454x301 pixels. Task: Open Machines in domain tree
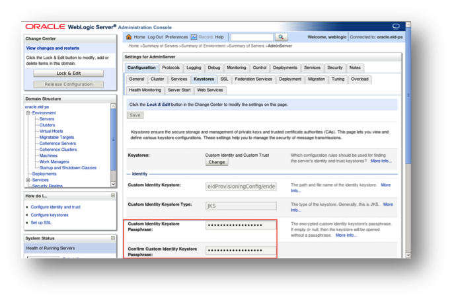48,155
